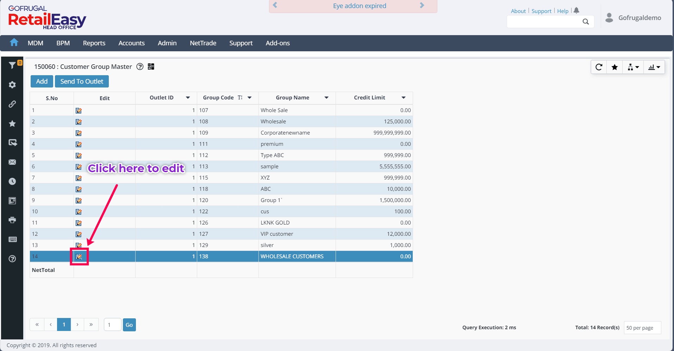Screen dimensions: 674x351
Task: Go to last page of results
Action: click(x=91, y=324)
